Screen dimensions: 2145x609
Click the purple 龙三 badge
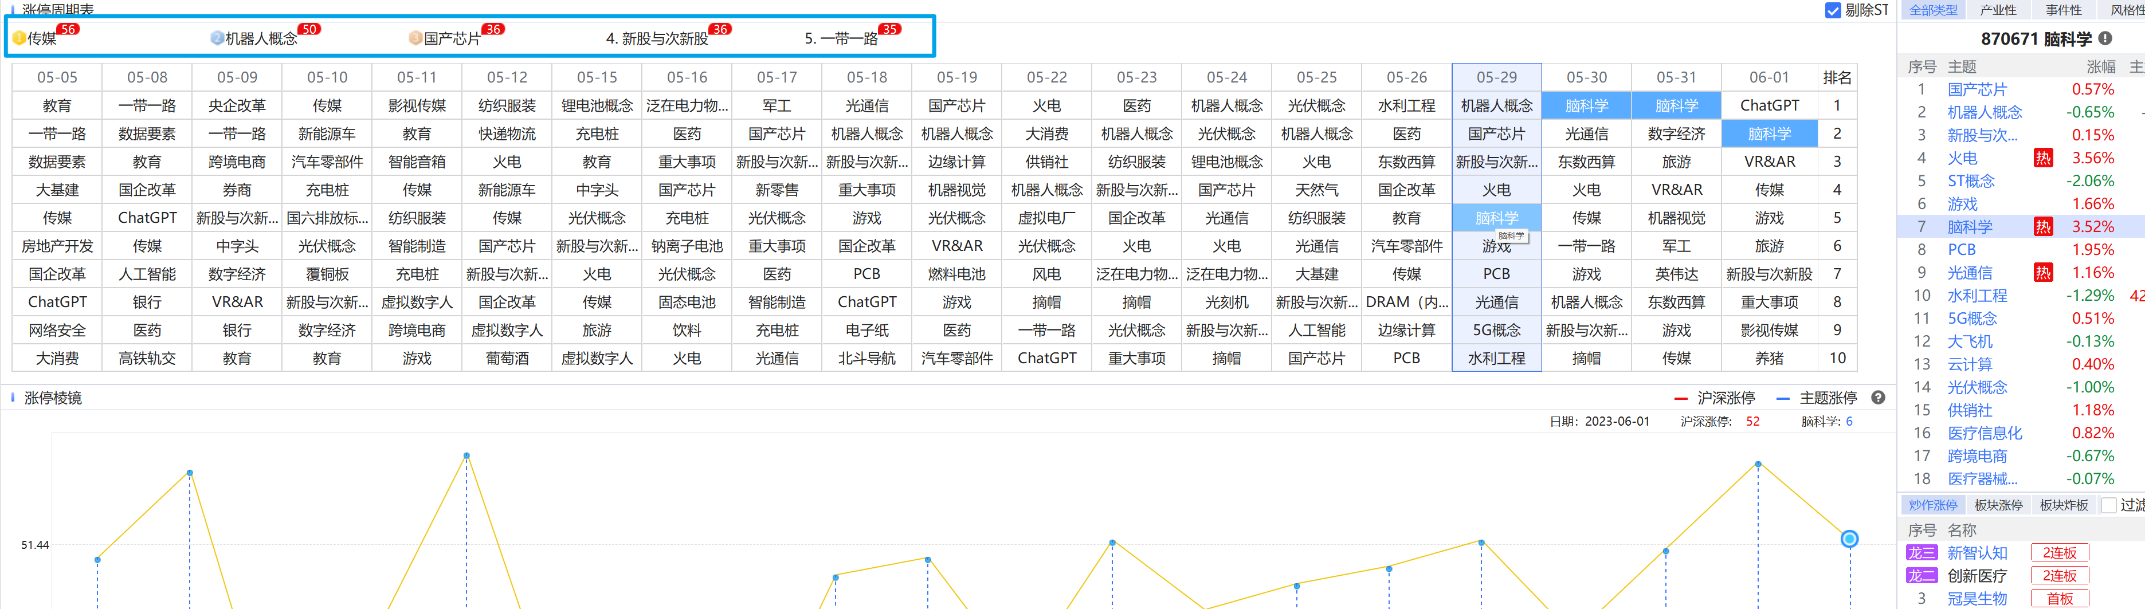coord(1921,553)
